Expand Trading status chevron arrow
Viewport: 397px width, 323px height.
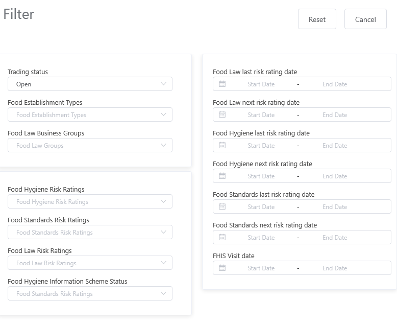click(x=164, y=84)
